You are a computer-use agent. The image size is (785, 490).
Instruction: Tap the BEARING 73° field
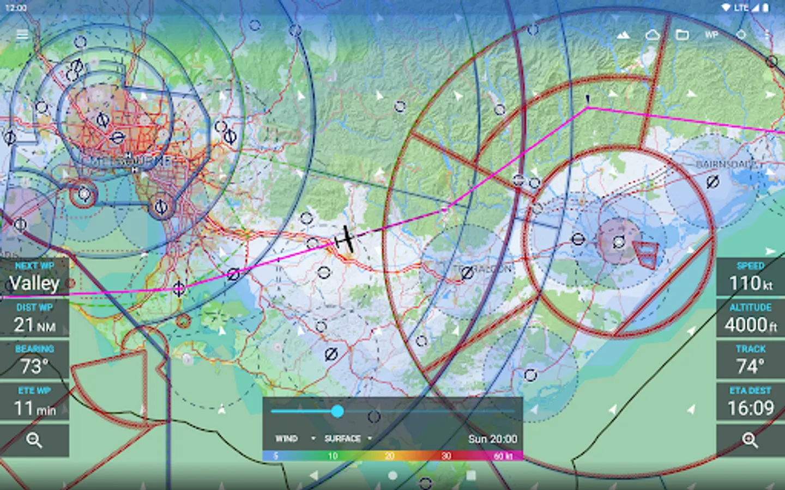pyautogui.click(x=34, y=360)
